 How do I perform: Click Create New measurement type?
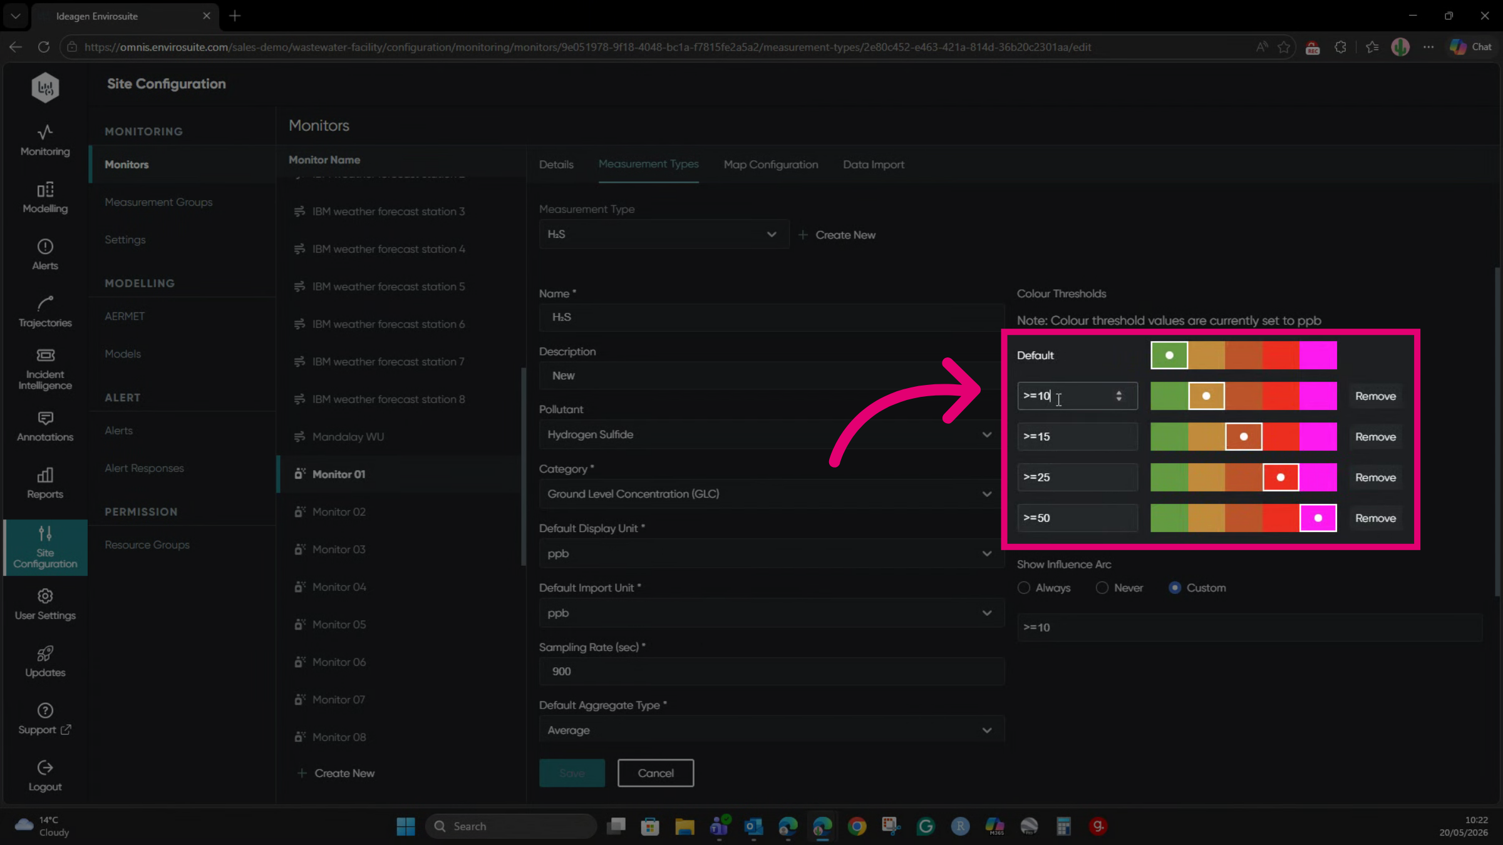click(x=837, y=235)
